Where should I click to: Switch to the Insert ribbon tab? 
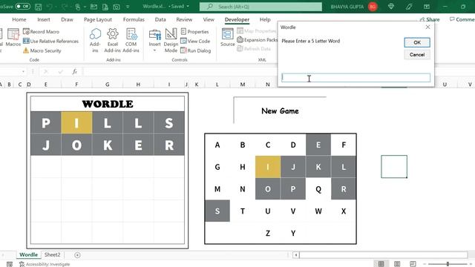44,19
